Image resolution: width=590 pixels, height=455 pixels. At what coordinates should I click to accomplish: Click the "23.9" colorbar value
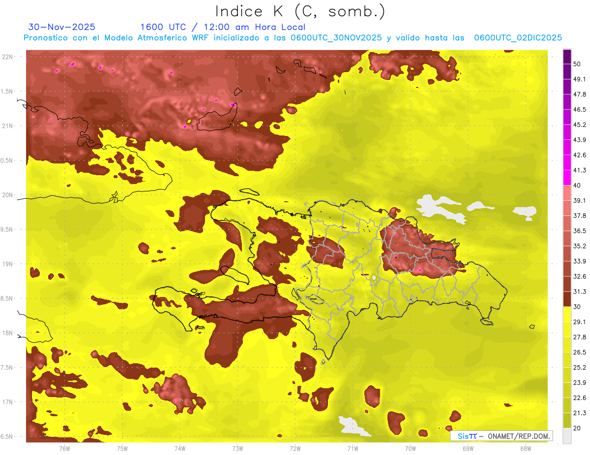click(x=579, y=382)
